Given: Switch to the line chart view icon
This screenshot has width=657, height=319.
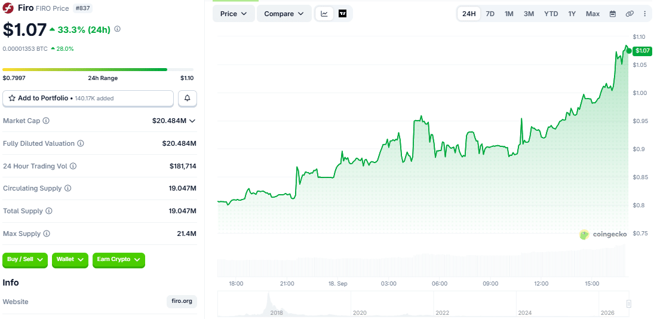Looking at the screenshot, I should coord(324,13).
